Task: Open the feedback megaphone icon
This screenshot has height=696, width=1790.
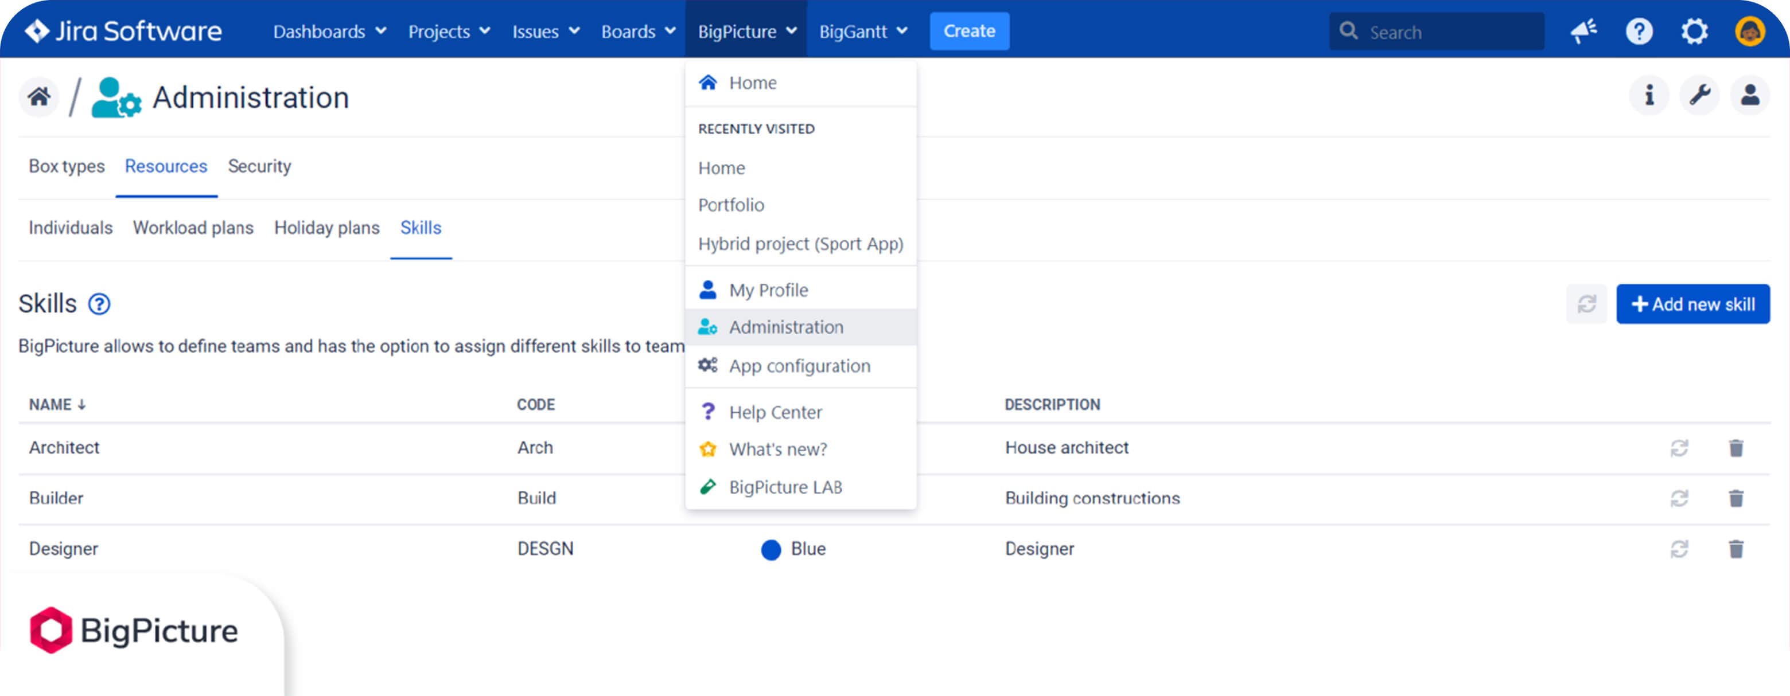Action: [1583, 32]
